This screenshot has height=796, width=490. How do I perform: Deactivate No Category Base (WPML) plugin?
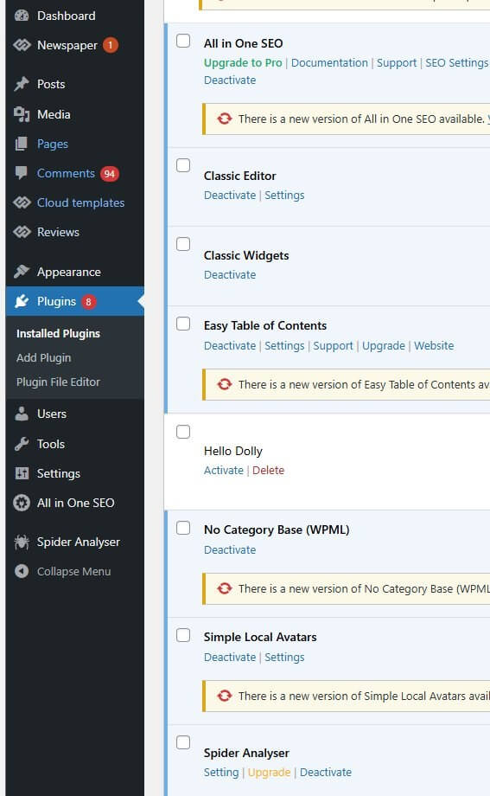pyautogui.click(x=230, y=549)
